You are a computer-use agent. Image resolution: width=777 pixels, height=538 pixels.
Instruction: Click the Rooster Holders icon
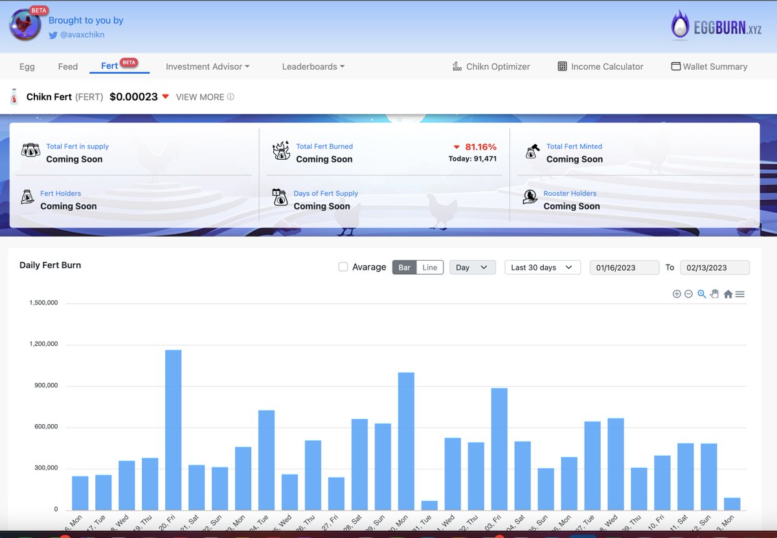pyautogui.click(x=530, y=197)
